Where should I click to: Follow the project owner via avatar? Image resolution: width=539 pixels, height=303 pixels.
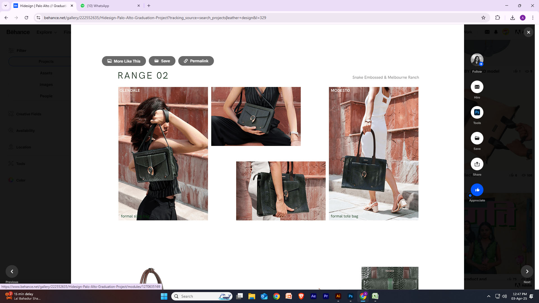pyautogui.click(x=477, y=60)
